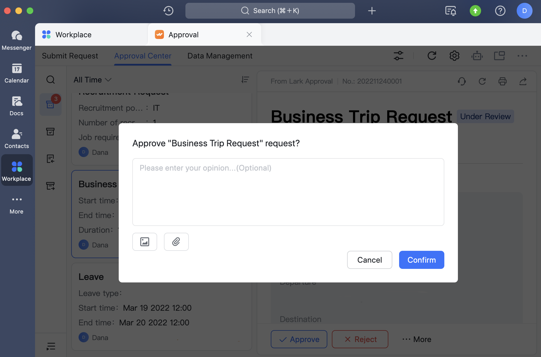Click the attachment paperclip icon
541x357 pixels.
pos(176,242)
